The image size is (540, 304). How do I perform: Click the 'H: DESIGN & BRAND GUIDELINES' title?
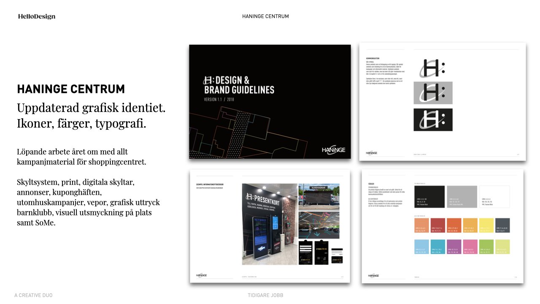(x=239, y=85)
